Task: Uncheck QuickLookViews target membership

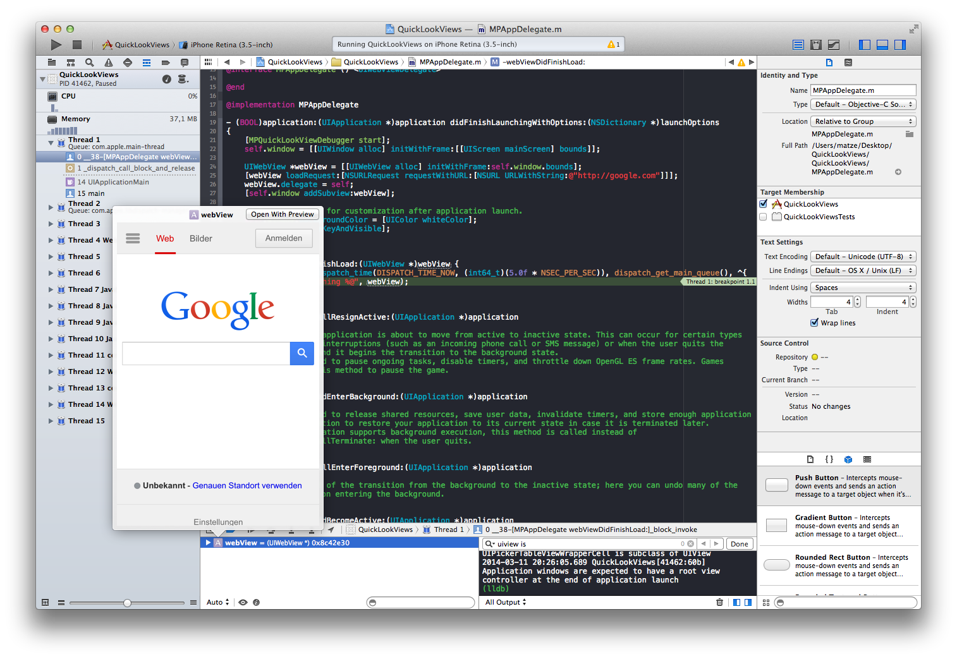Action: tap(764, 204)
